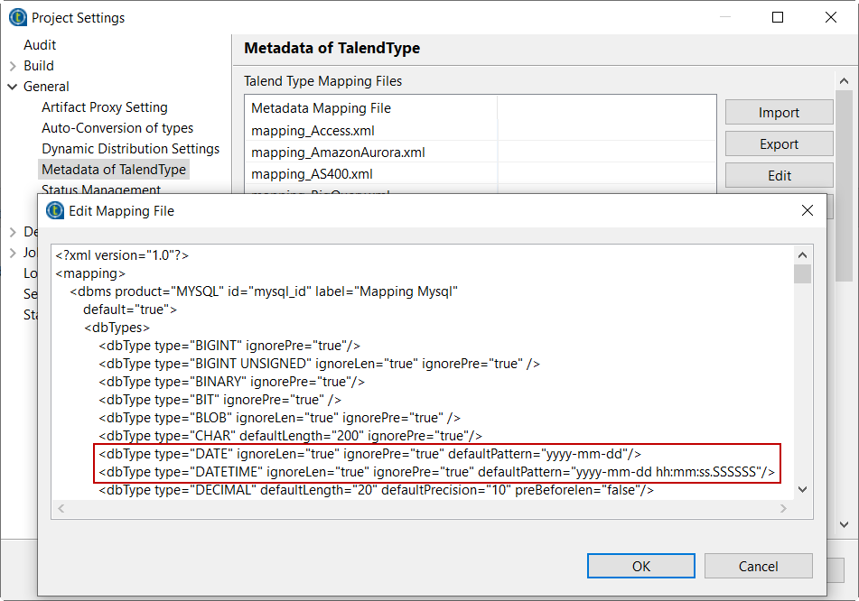Maximize the Project Settings window

click(x=778, y=17)
